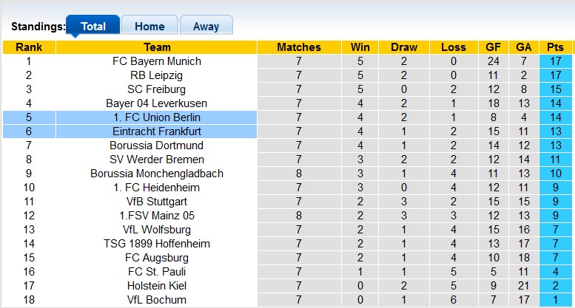Click SC Freiburg in the table
Viewport: 575px width, 308px height.
(157, 89)
